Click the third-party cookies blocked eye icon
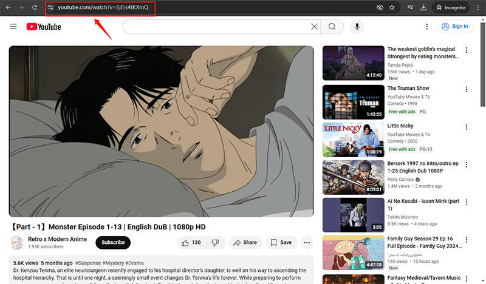This screenshot has width=486, height=284. click(380, 7)
